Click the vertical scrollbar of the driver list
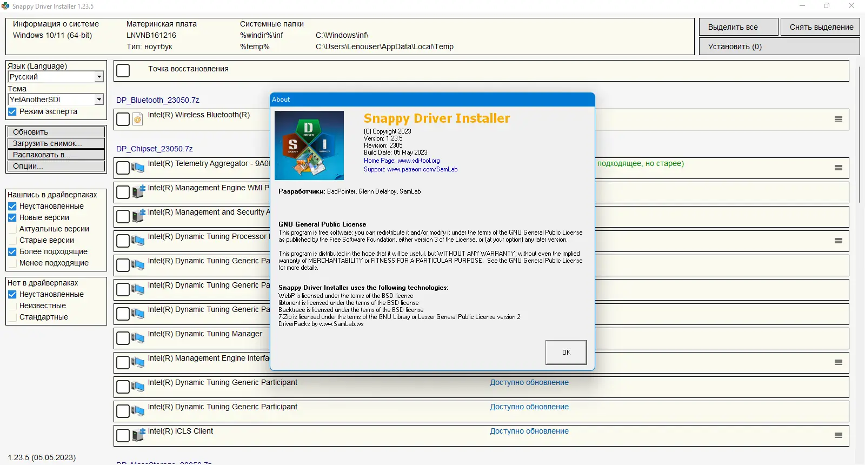The image size is (865, 465). [859, 134]
